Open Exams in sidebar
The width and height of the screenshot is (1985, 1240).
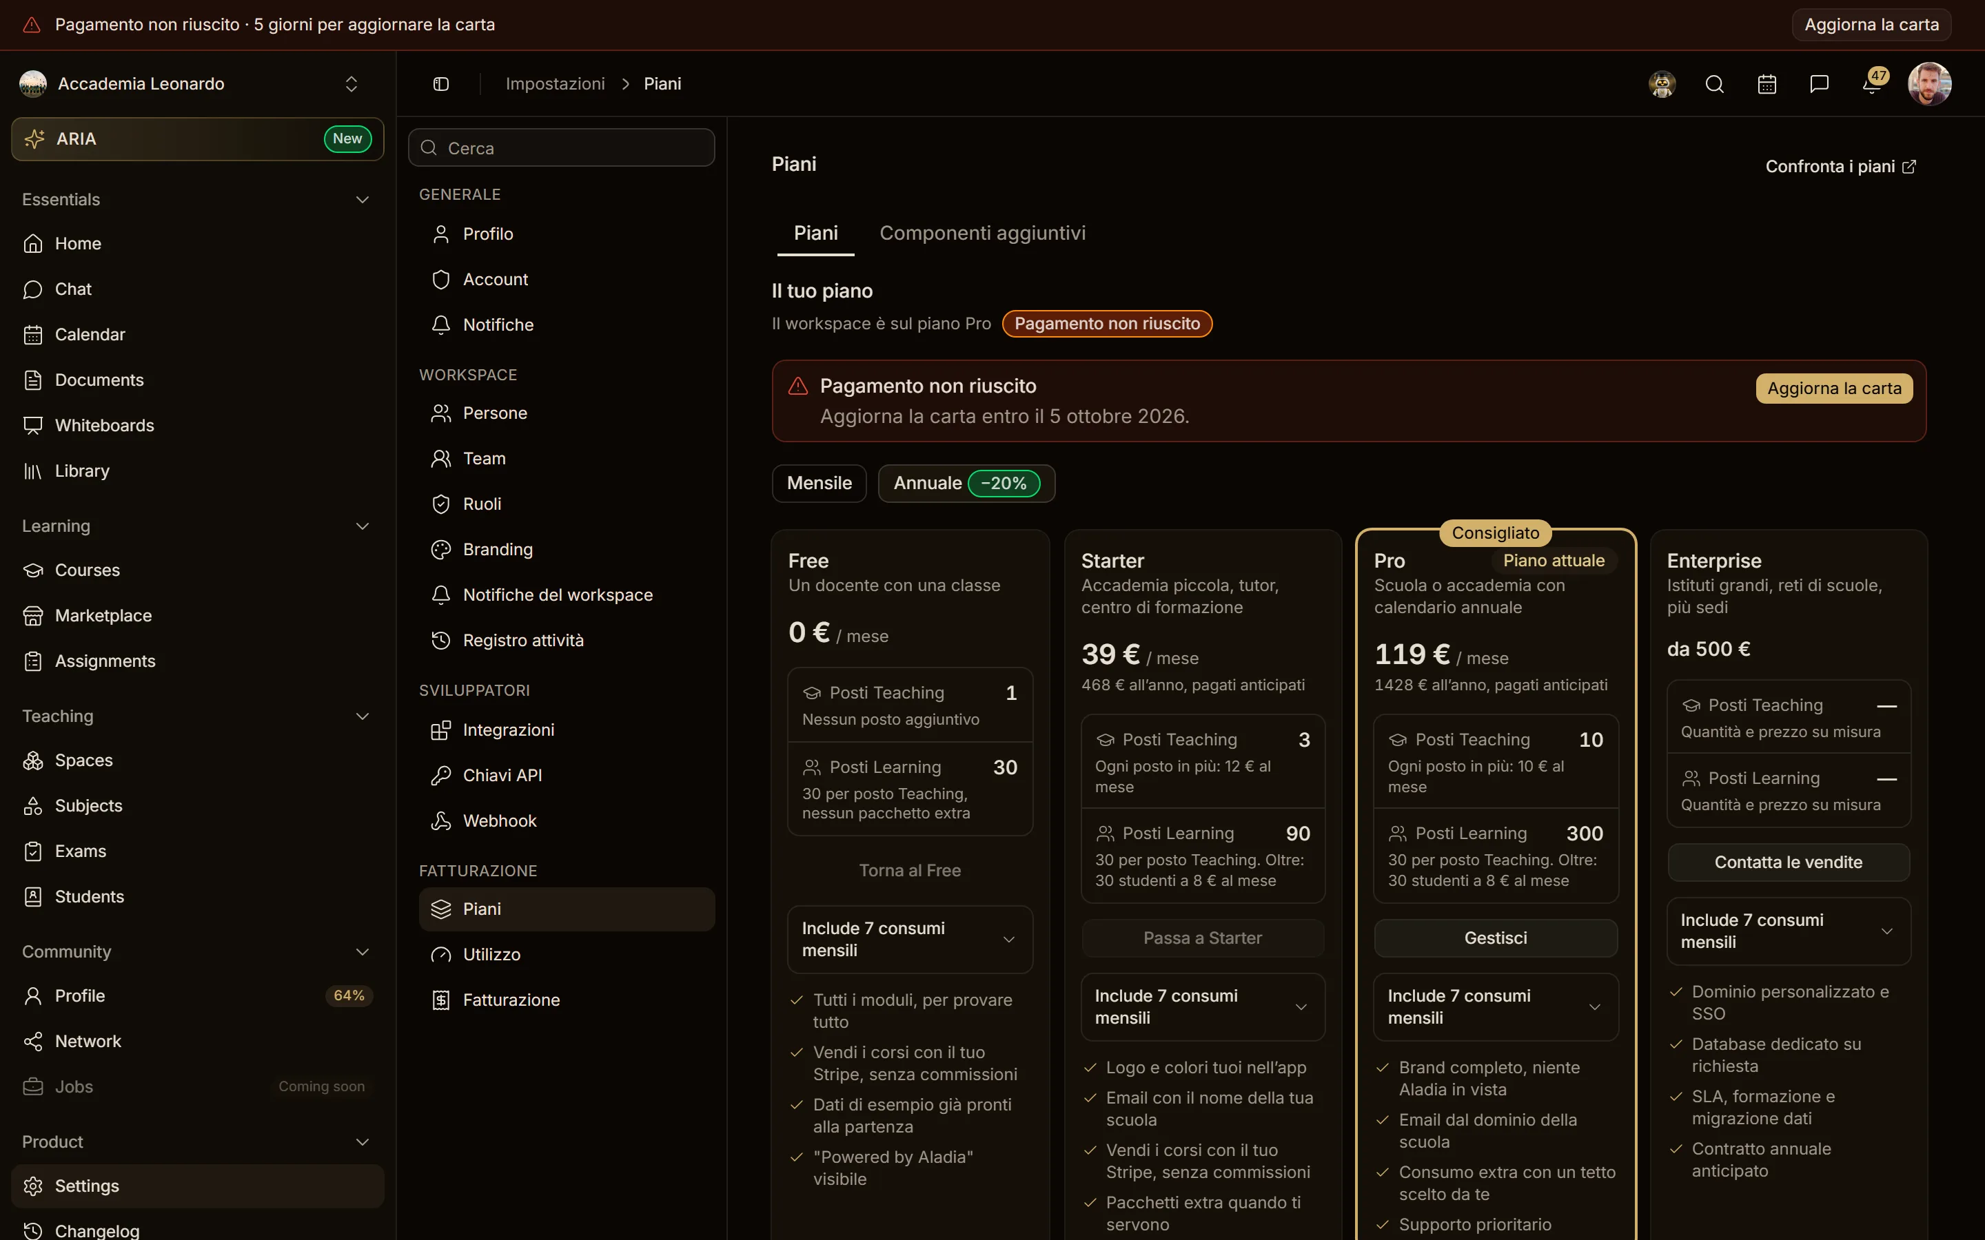(x=198, y=851)
